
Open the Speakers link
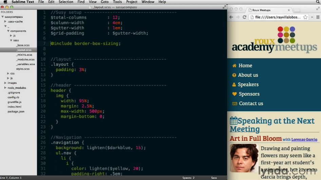[248, 84]
